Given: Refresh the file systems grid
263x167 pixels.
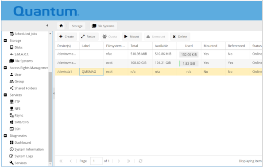Looking at the screenshot, I should (x=140, y=161).
